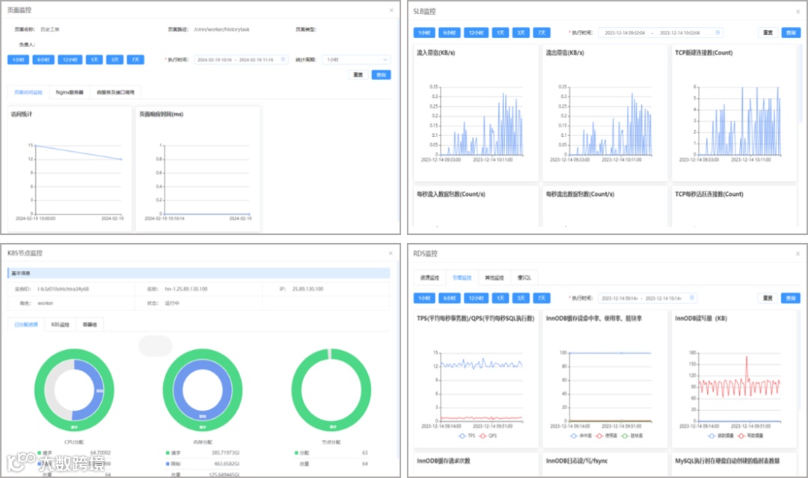The width and height of the screenshot is (808, 478).
Task: Click page path /cmn/worker/historytask text
Action: click(x=221, y=29)
